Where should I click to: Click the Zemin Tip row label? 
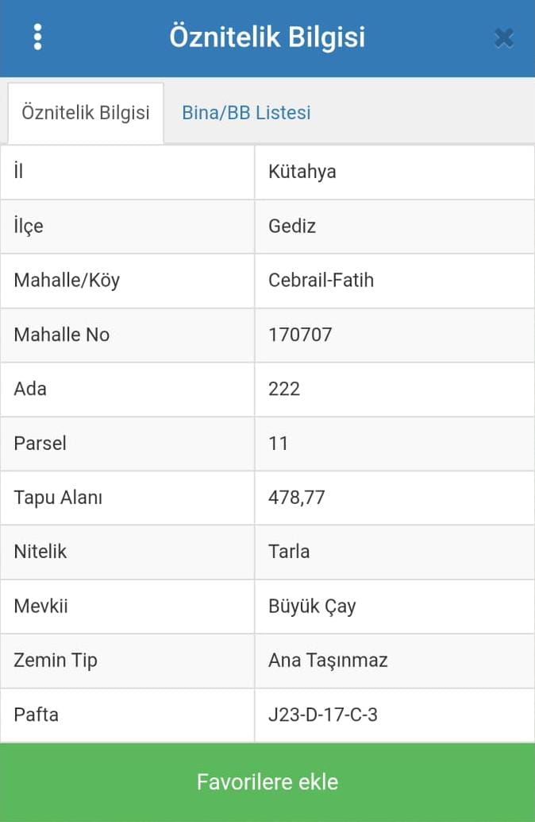pos(56,661)
